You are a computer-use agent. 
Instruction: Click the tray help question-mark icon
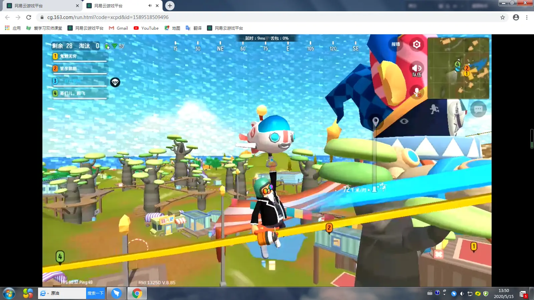pos(437,293)
